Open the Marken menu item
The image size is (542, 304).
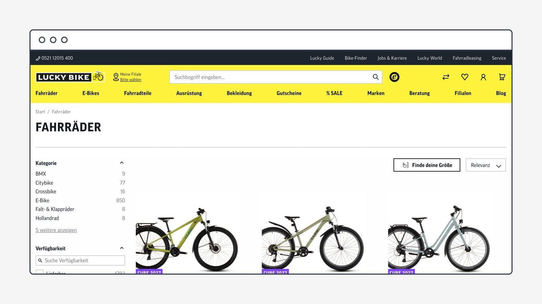coord(376,93)
